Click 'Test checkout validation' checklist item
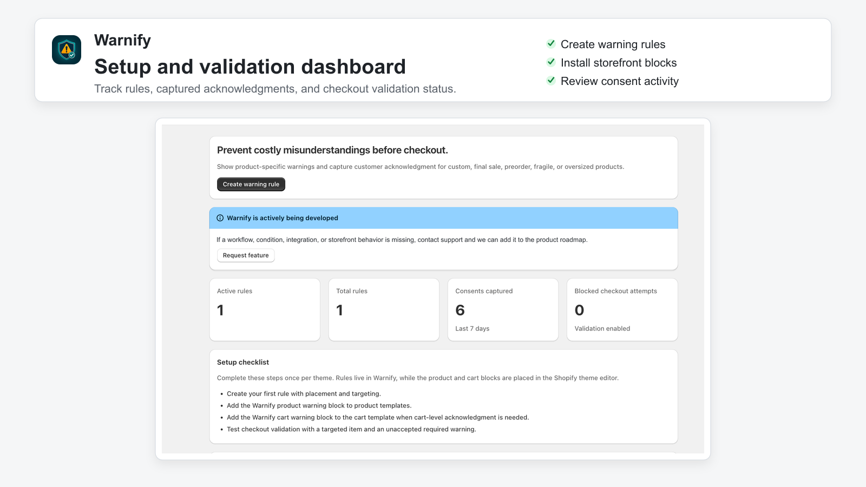The image size is (866, 487). [x=351, y=430]
